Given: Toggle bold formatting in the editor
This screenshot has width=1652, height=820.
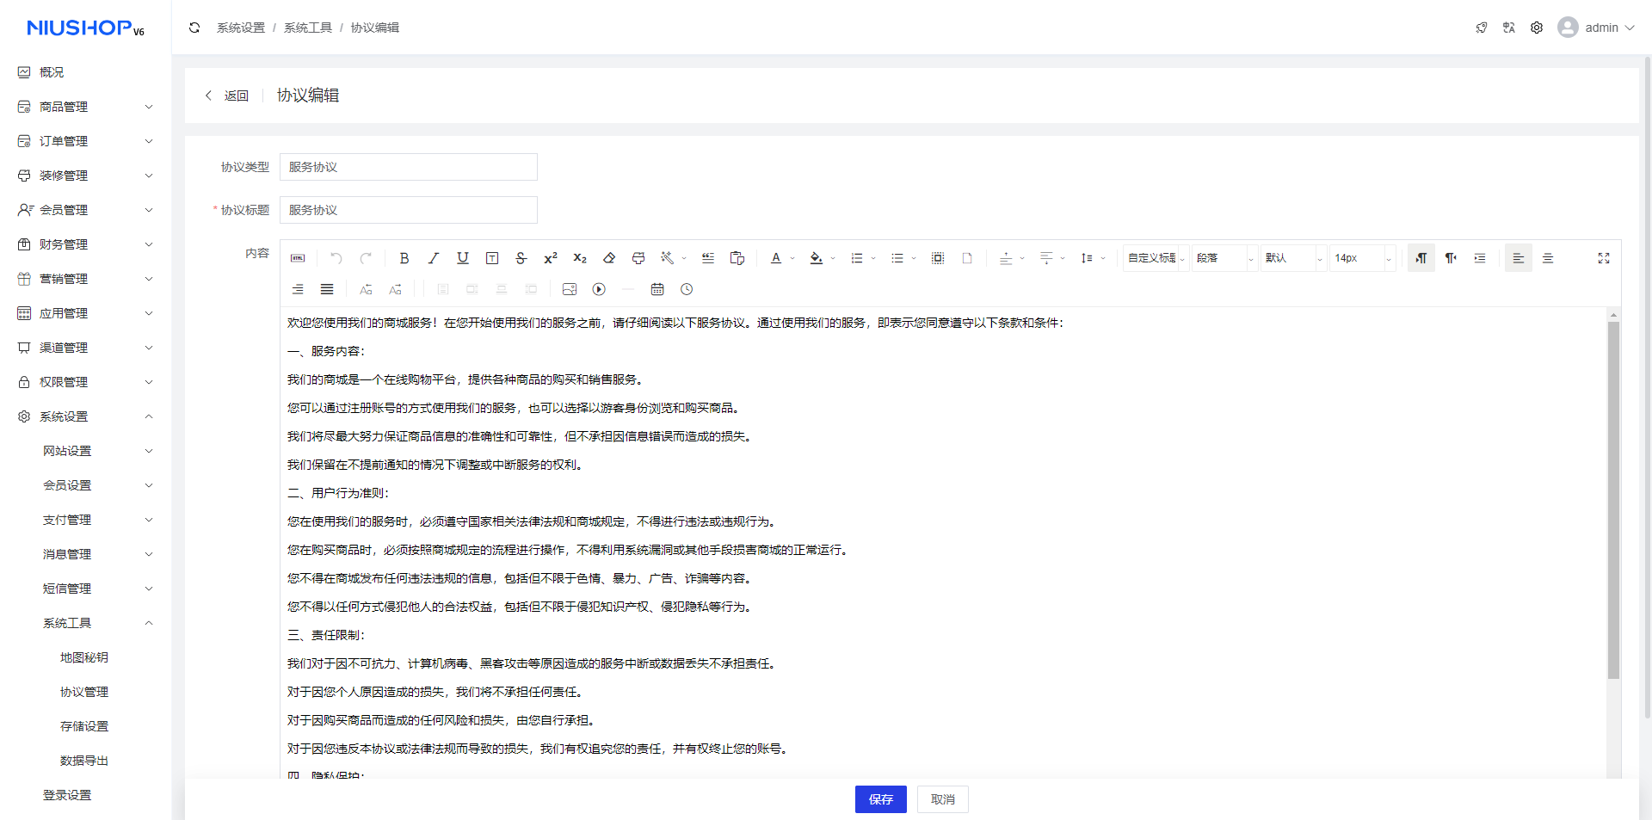Looking at the screenshot, I should pyautogui.click(x=404, y=258).
